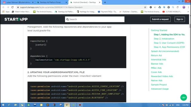Click the highlighted implementation dependency line
This screenshot has width=191, height=107.
point(63,60)
